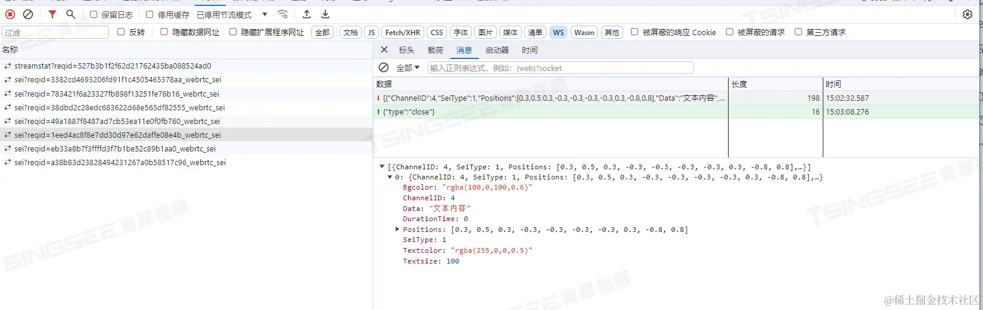The width and height of the screenshot is (983, 310).
Task: Click the 数据 column header
Action: coord(550,84)
